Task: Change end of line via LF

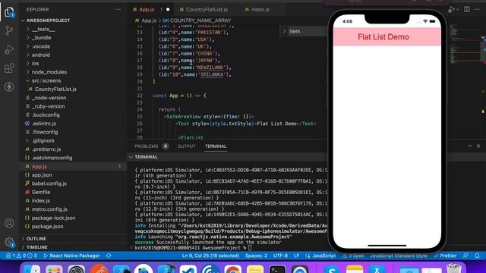Action: click(296, 256)
